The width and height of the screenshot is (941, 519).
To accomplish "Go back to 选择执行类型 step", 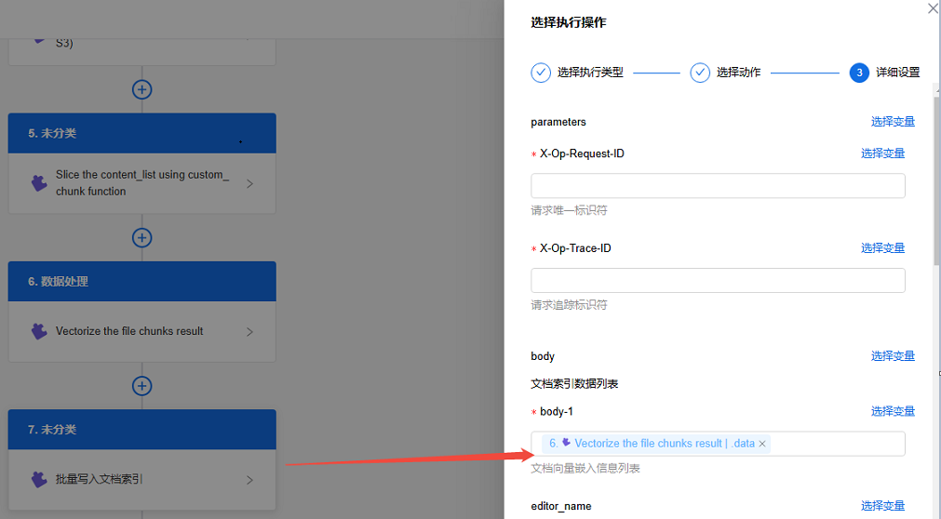I will point(590,73).
